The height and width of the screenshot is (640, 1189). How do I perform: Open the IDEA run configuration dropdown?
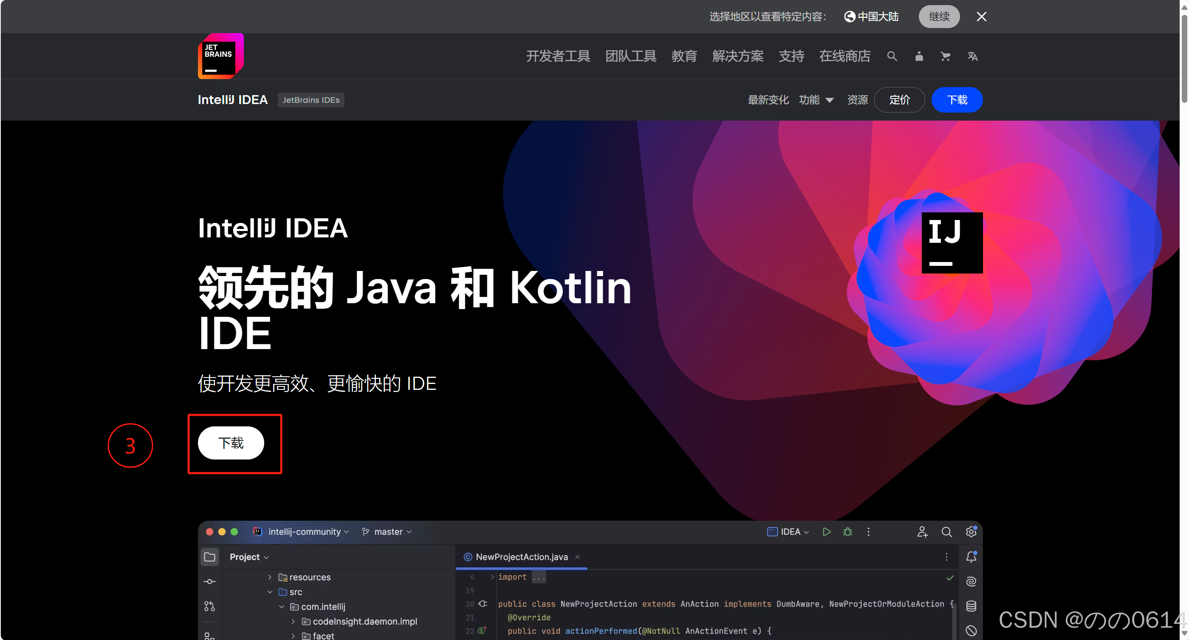(788, 532)
